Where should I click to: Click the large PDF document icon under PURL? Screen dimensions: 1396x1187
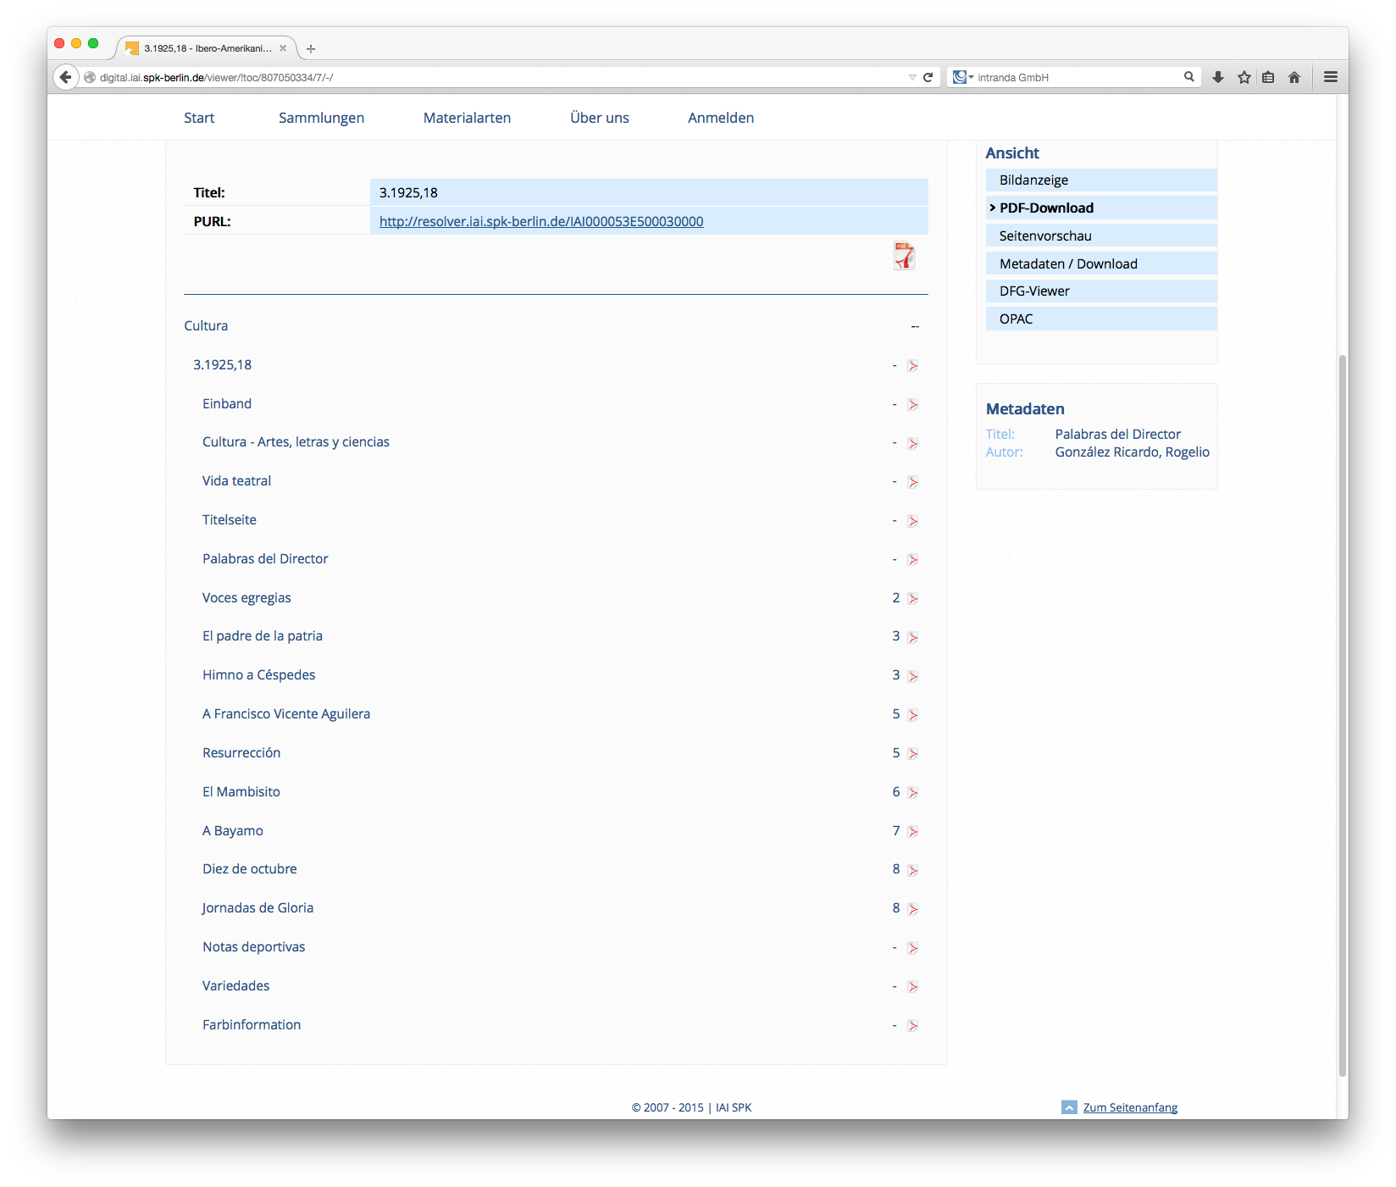(x=904, y=256)
